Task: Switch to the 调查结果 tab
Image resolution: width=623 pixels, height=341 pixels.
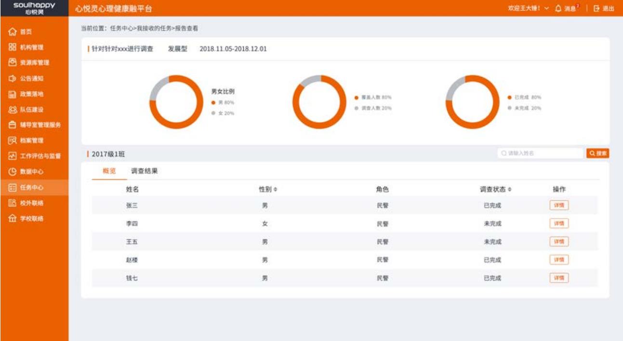Action: [x=145, y=171]
